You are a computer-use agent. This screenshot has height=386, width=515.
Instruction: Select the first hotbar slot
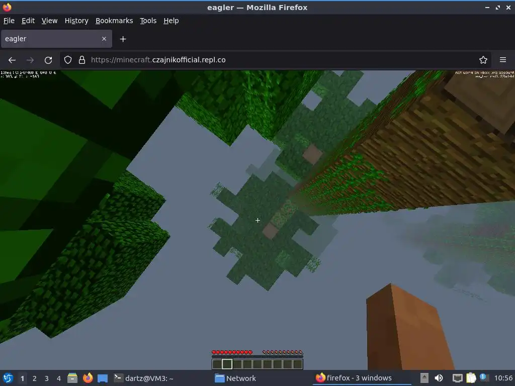click(217, 364)
